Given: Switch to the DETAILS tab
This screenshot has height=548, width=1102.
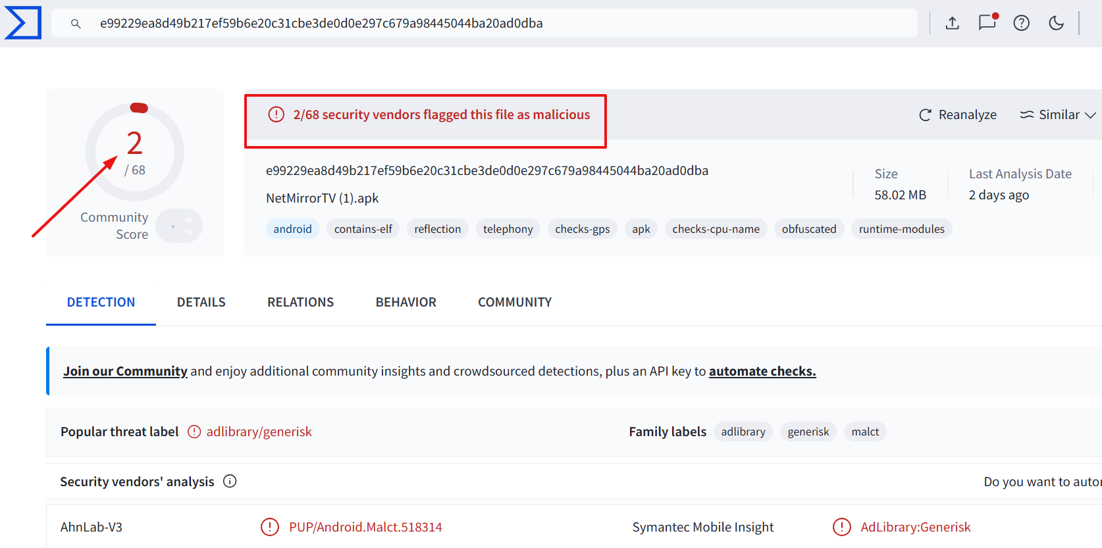Looking at the screenshot, I should click(201, 302).
